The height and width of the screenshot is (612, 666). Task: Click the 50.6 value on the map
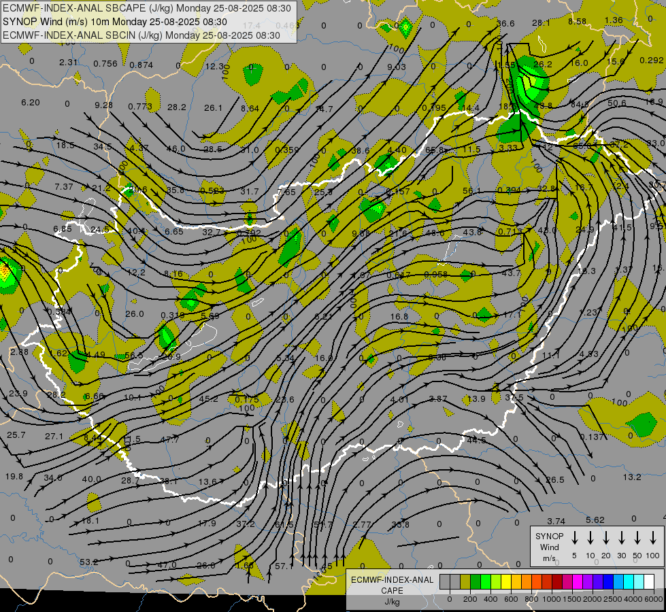click(617, 103)
